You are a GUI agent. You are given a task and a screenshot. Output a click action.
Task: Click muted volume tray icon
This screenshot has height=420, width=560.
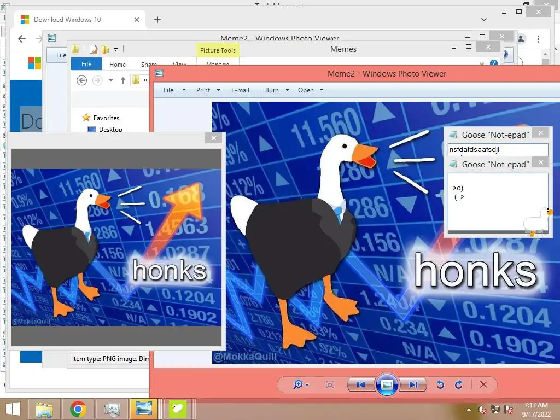(482, 409)
